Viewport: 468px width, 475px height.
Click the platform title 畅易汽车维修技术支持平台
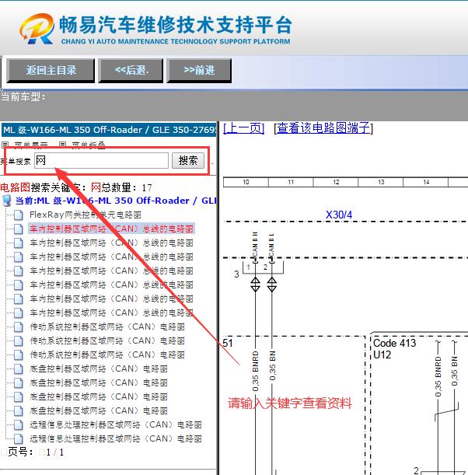176,25
